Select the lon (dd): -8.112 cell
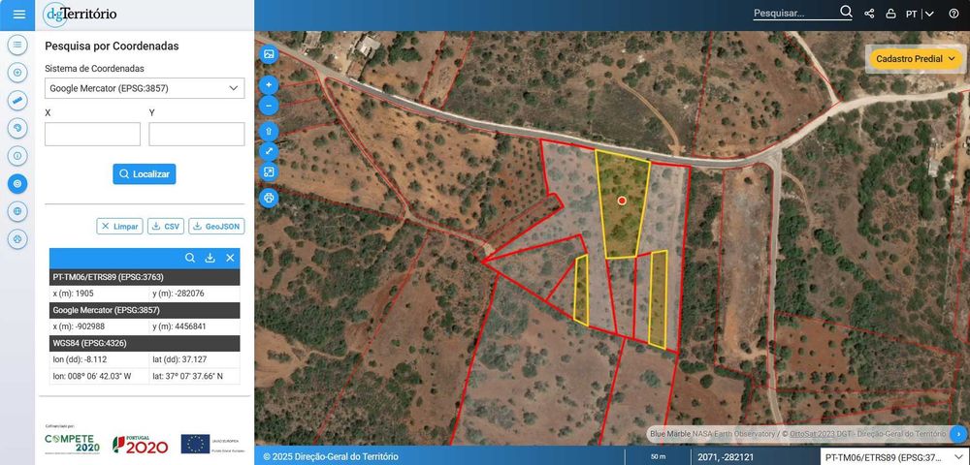The width and height of the screenshot is (970, 465). pyautogui.click(x=99, y=359)
